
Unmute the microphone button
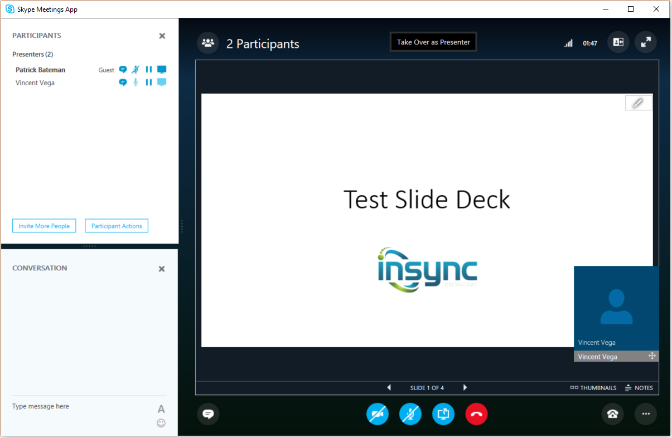(410, 414)
